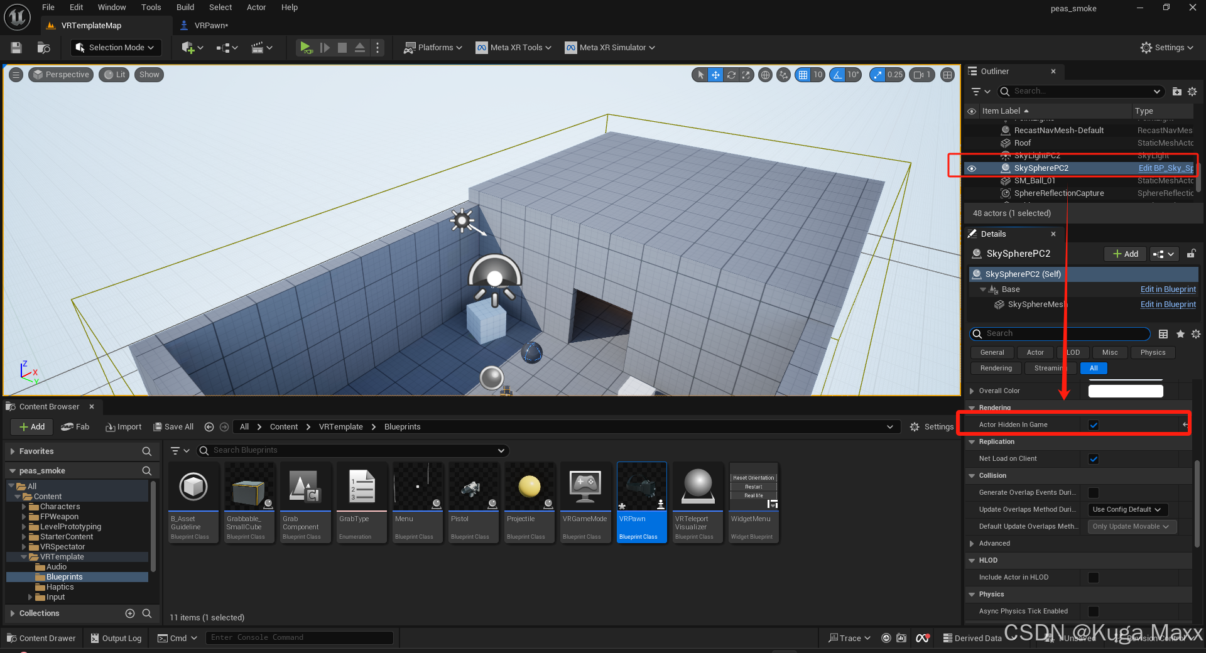1206x653 pixels.
Task: Create new folder in Outliner
Action: (x=1176, y=92)
